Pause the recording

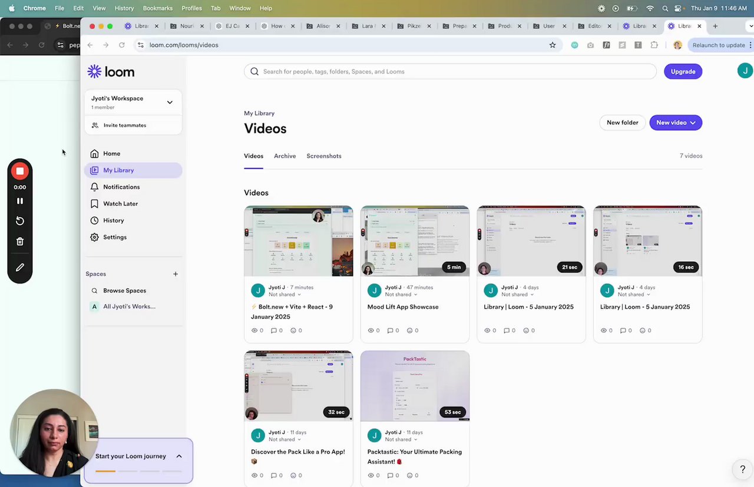[x=20, y=201]
